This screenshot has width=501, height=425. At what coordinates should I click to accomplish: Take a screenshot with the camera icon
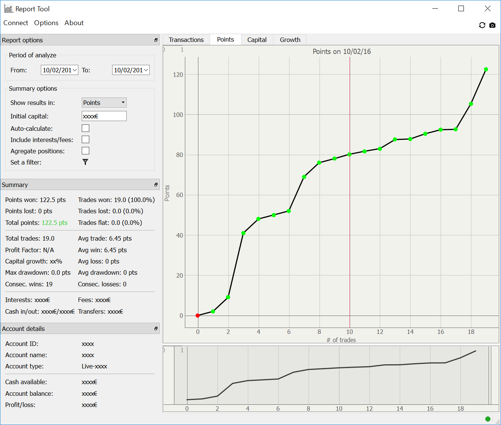(x=492, y=25)
